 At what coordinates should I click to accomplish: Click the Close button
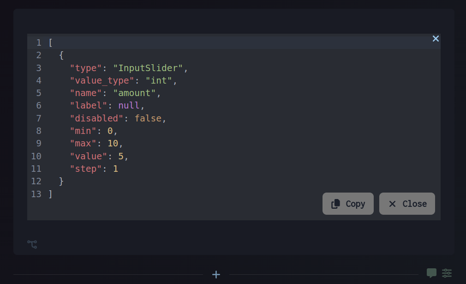(407, 204)
